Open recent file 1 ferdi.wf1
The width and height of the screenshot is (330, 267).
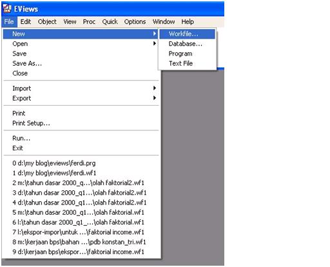click(x=81, y=173)
